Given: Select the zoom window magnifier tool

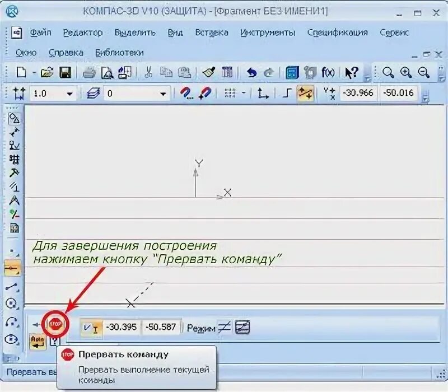Looking at the screenshot, I should tap(388, 73).
